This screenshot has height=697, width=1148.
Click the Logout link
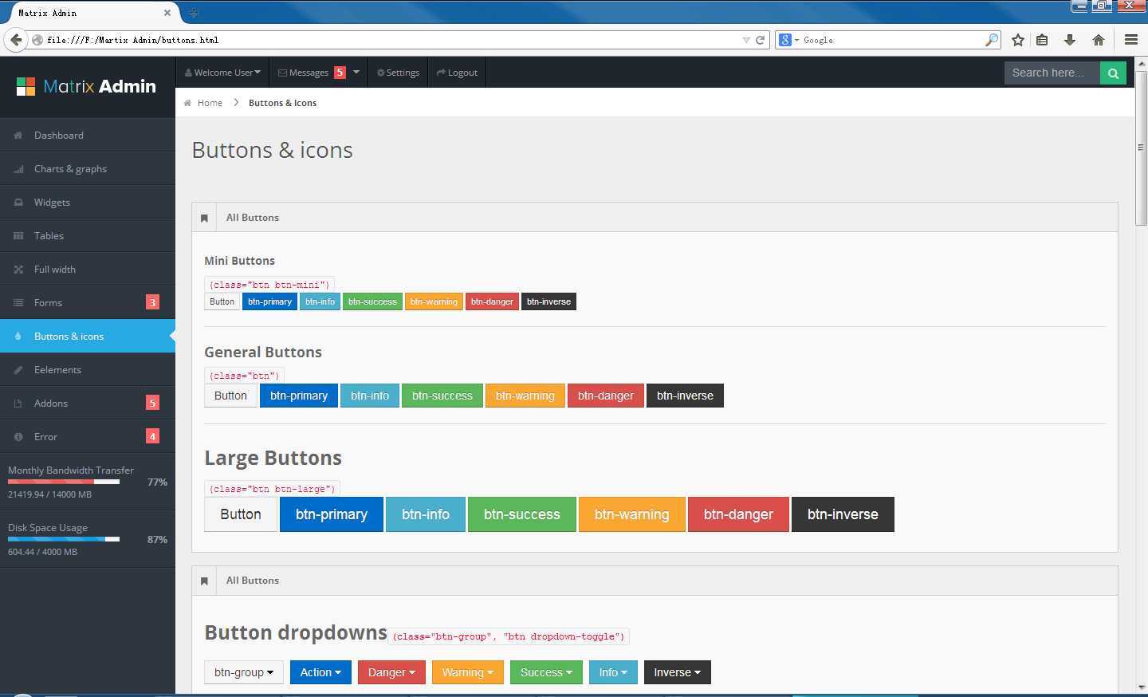[x=457, y=73]
